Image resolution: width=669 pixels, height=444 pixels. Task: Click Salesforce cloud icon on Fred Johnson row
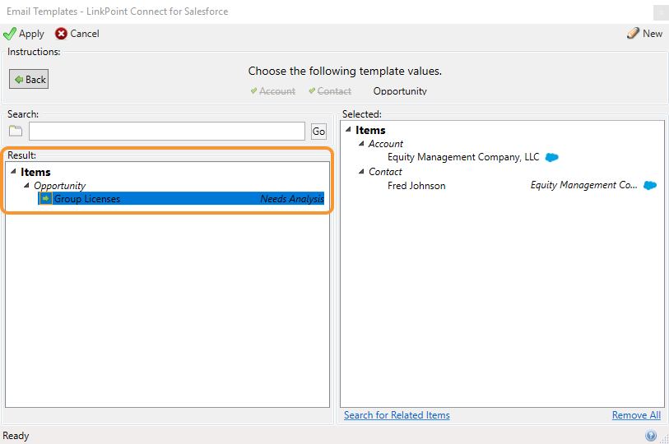[x=650, y=185]
